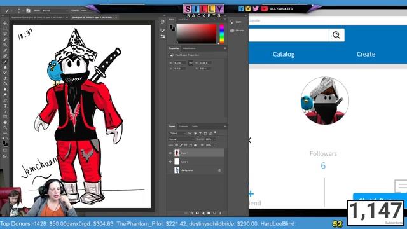
Task: Click the Roblox avatar profile picture
Action: coord(325,101)
